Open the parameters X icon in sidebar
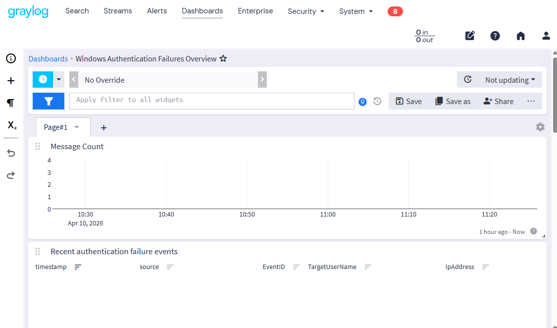Viewport: 557px width, 328px height. (12, 125)
